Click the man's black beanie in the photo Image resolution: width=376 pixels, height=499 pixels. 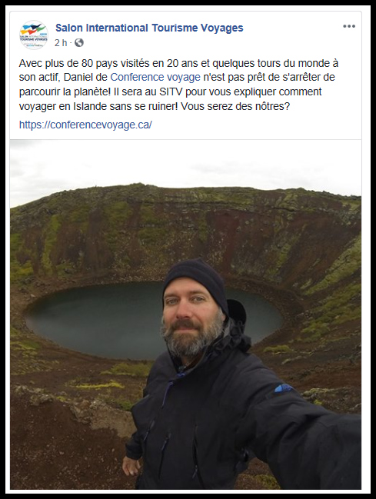(195, 280)
